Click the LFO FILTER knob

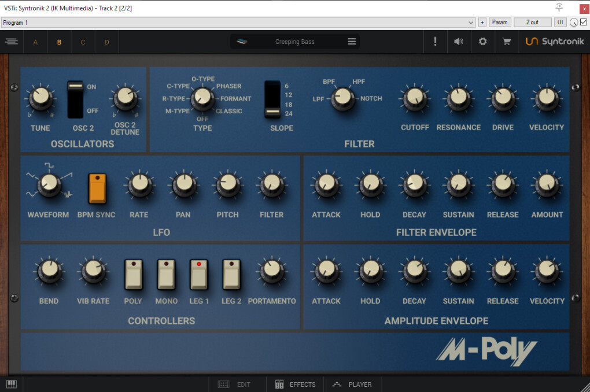(x=272, y=184)
